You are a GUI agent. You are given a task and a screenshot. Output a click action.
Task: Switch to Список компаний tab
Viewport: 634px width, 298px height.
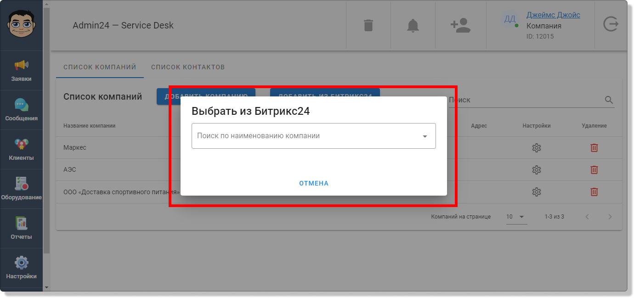[x=100, y=67]
